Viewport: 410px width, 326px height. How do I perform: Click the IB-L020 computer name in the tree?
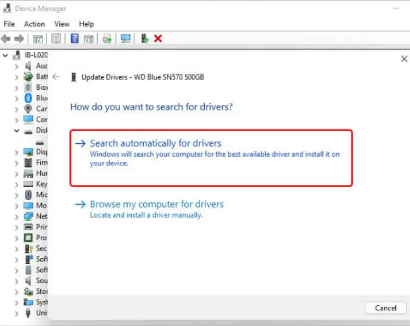[x=36, y=55]
